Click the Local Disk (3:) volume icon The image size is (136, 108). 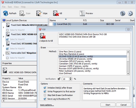(55, 24)
